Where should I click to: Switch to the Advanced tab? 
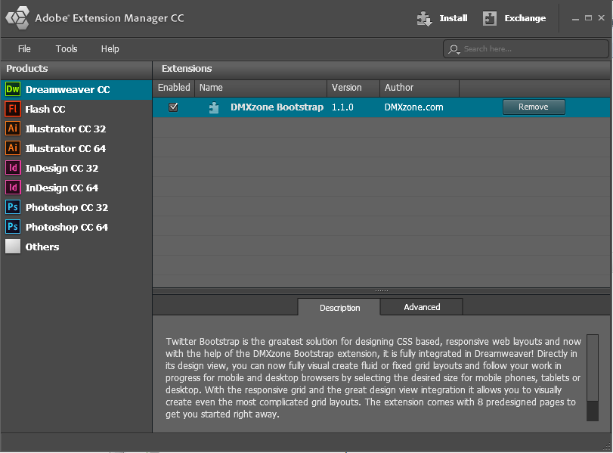[422, 307]
